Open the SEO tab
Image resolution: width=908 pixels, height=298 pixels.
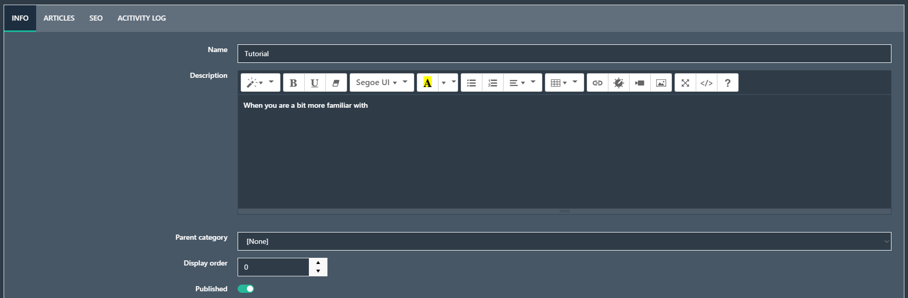coord(96,18)
